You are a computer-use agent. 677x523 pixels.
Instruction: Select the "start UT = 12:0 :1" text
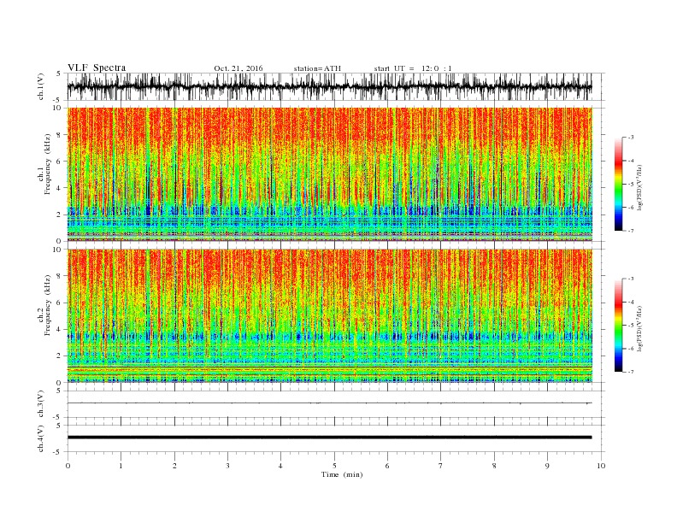[413, 68]
